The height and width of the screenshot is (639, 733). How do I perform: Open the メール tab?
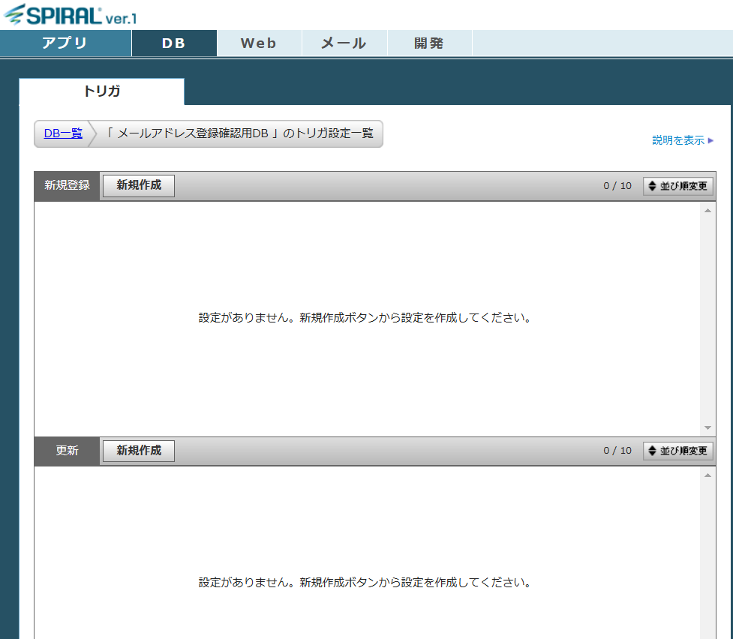click(x=344, y=43)
